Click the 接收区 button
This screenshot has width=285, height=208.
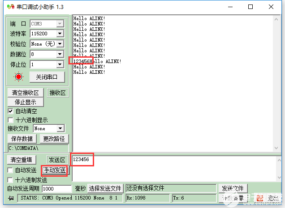point(58,93)
